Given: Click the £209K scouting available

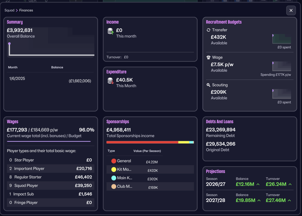Looking at the screenshot, I should [219, 92].
